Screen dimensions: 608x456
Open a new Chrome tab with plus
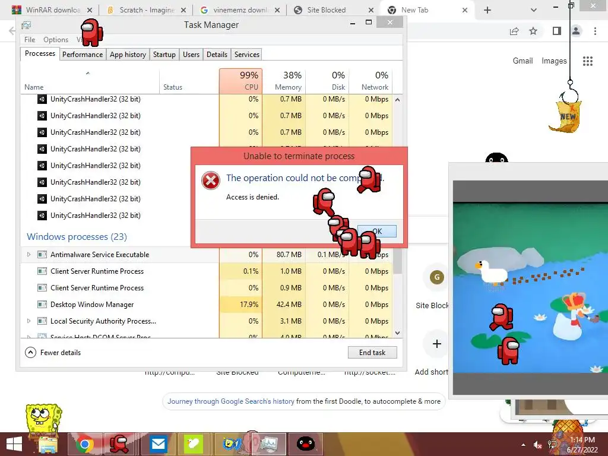487,10
